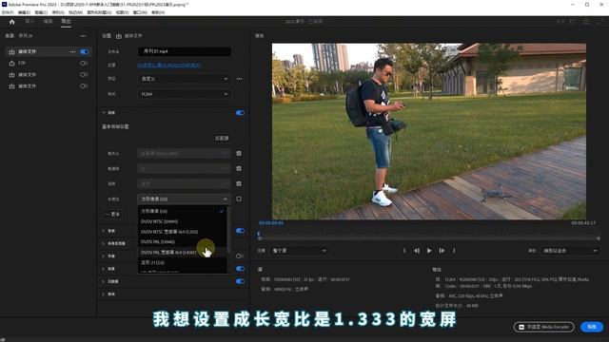Select D1/DV NTSC (0.9091) option
Viewport: 609px width, 342px height.
[x=183, y=221]
